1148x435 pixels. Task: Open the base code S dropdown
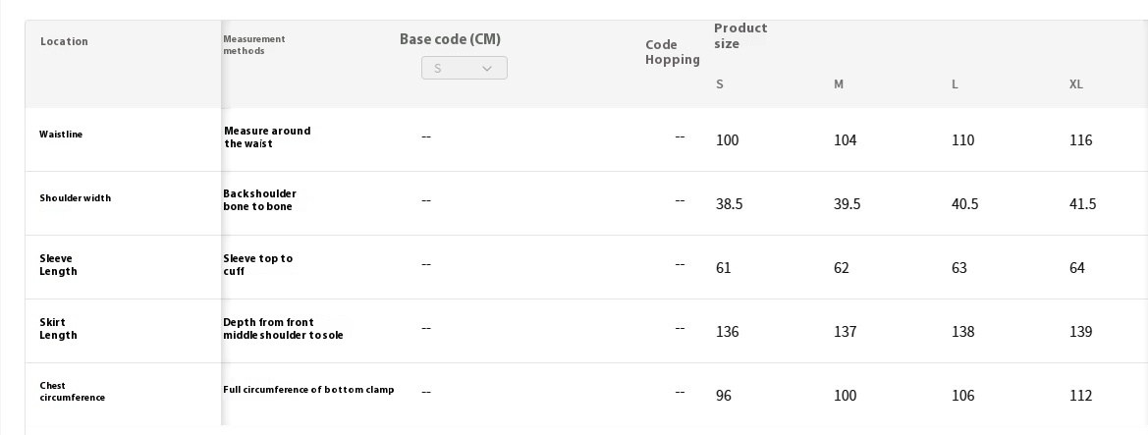(465, 68)
